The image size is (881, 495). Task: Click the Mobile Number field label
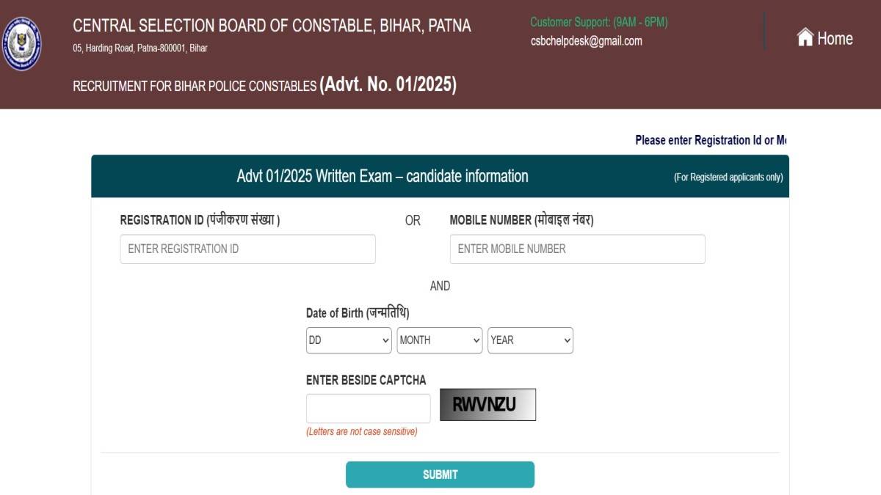click(x=521, y=220)
